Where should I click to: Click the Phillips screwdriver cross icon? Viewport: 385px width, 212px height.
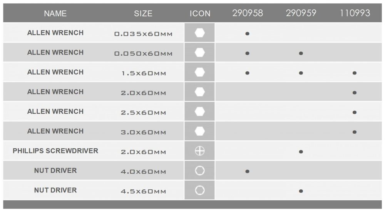(x=199, y=151)
